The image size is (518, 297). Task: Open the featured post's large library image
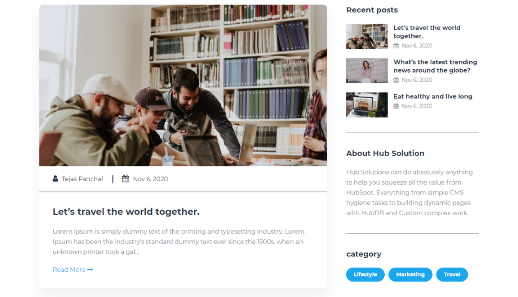pyautogui.click(x=183, y=85)
